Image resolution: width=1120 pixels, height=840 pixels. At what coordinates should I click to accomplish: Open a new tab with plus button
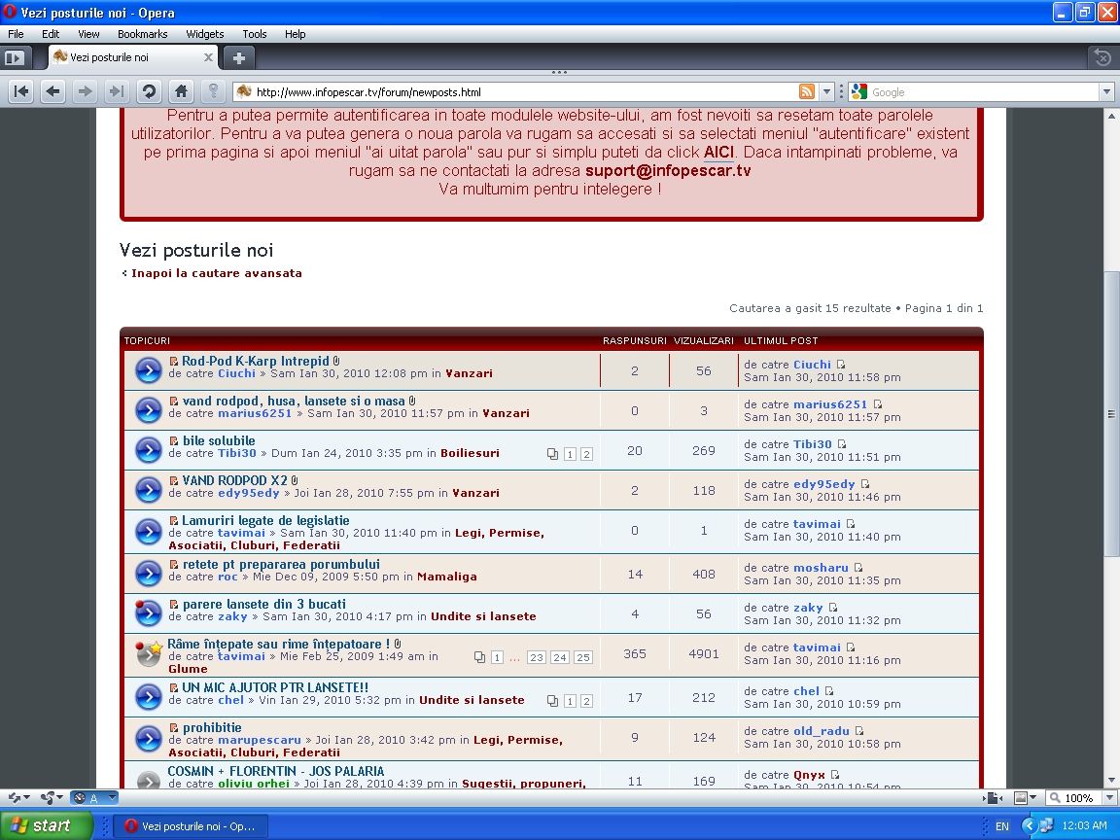(239, 57)
